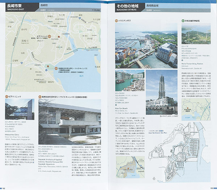The height and width of the screenshot is (190, 217).
Task: Click the 針尾送信所無線塔 heading
Action: (x=192, y=21)
